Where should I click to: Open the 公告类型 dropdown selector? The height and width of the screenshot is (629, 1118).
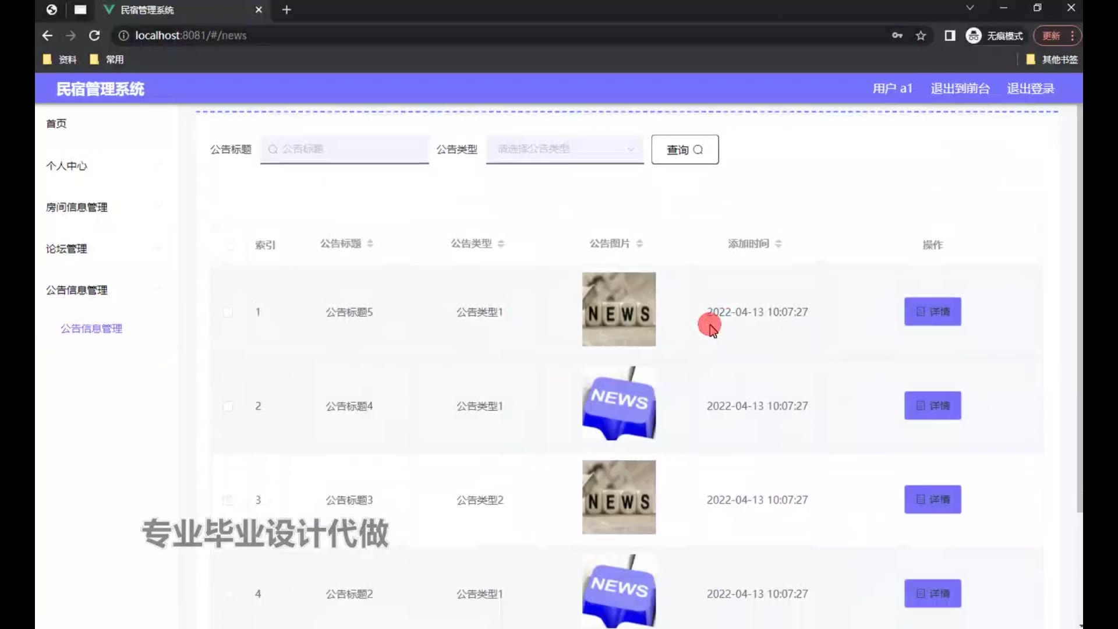pyautogui.click(x=564, y=149)
